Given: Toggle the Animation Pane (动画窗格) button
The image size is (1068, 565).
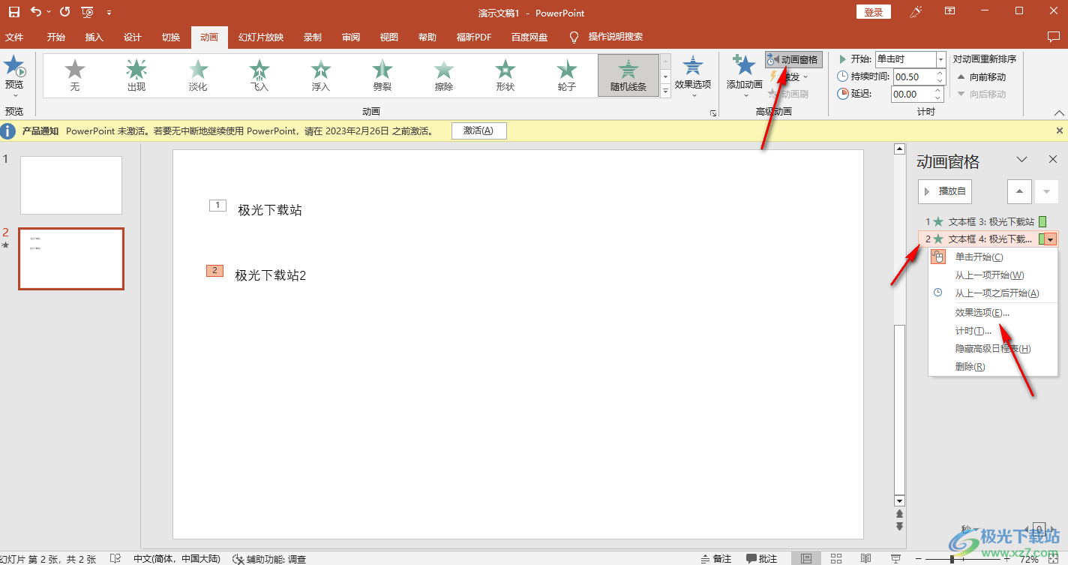Looking at the screenshot, I should coord(794,59).
